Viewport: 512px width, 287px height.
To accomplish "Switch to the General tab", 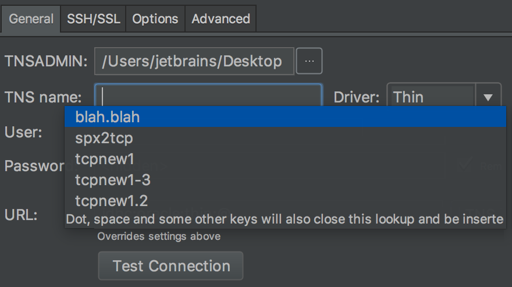I will pyautogui.click(x=31, y=19).
